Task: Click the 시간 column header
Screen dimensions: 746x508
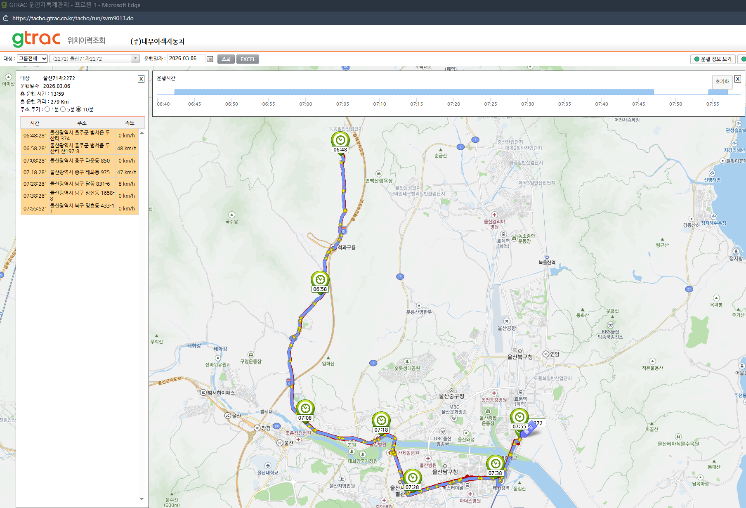Action: click(35, 123)
